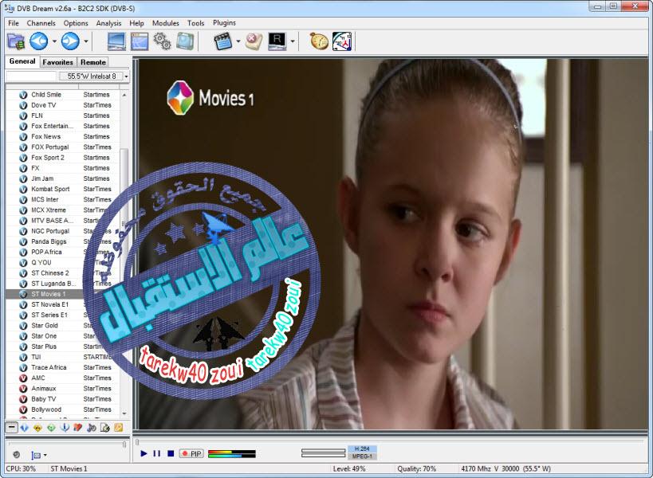Click the slider handle in bottom-left panel
Viewport: 653px width, 478px height.
(124, 445)
